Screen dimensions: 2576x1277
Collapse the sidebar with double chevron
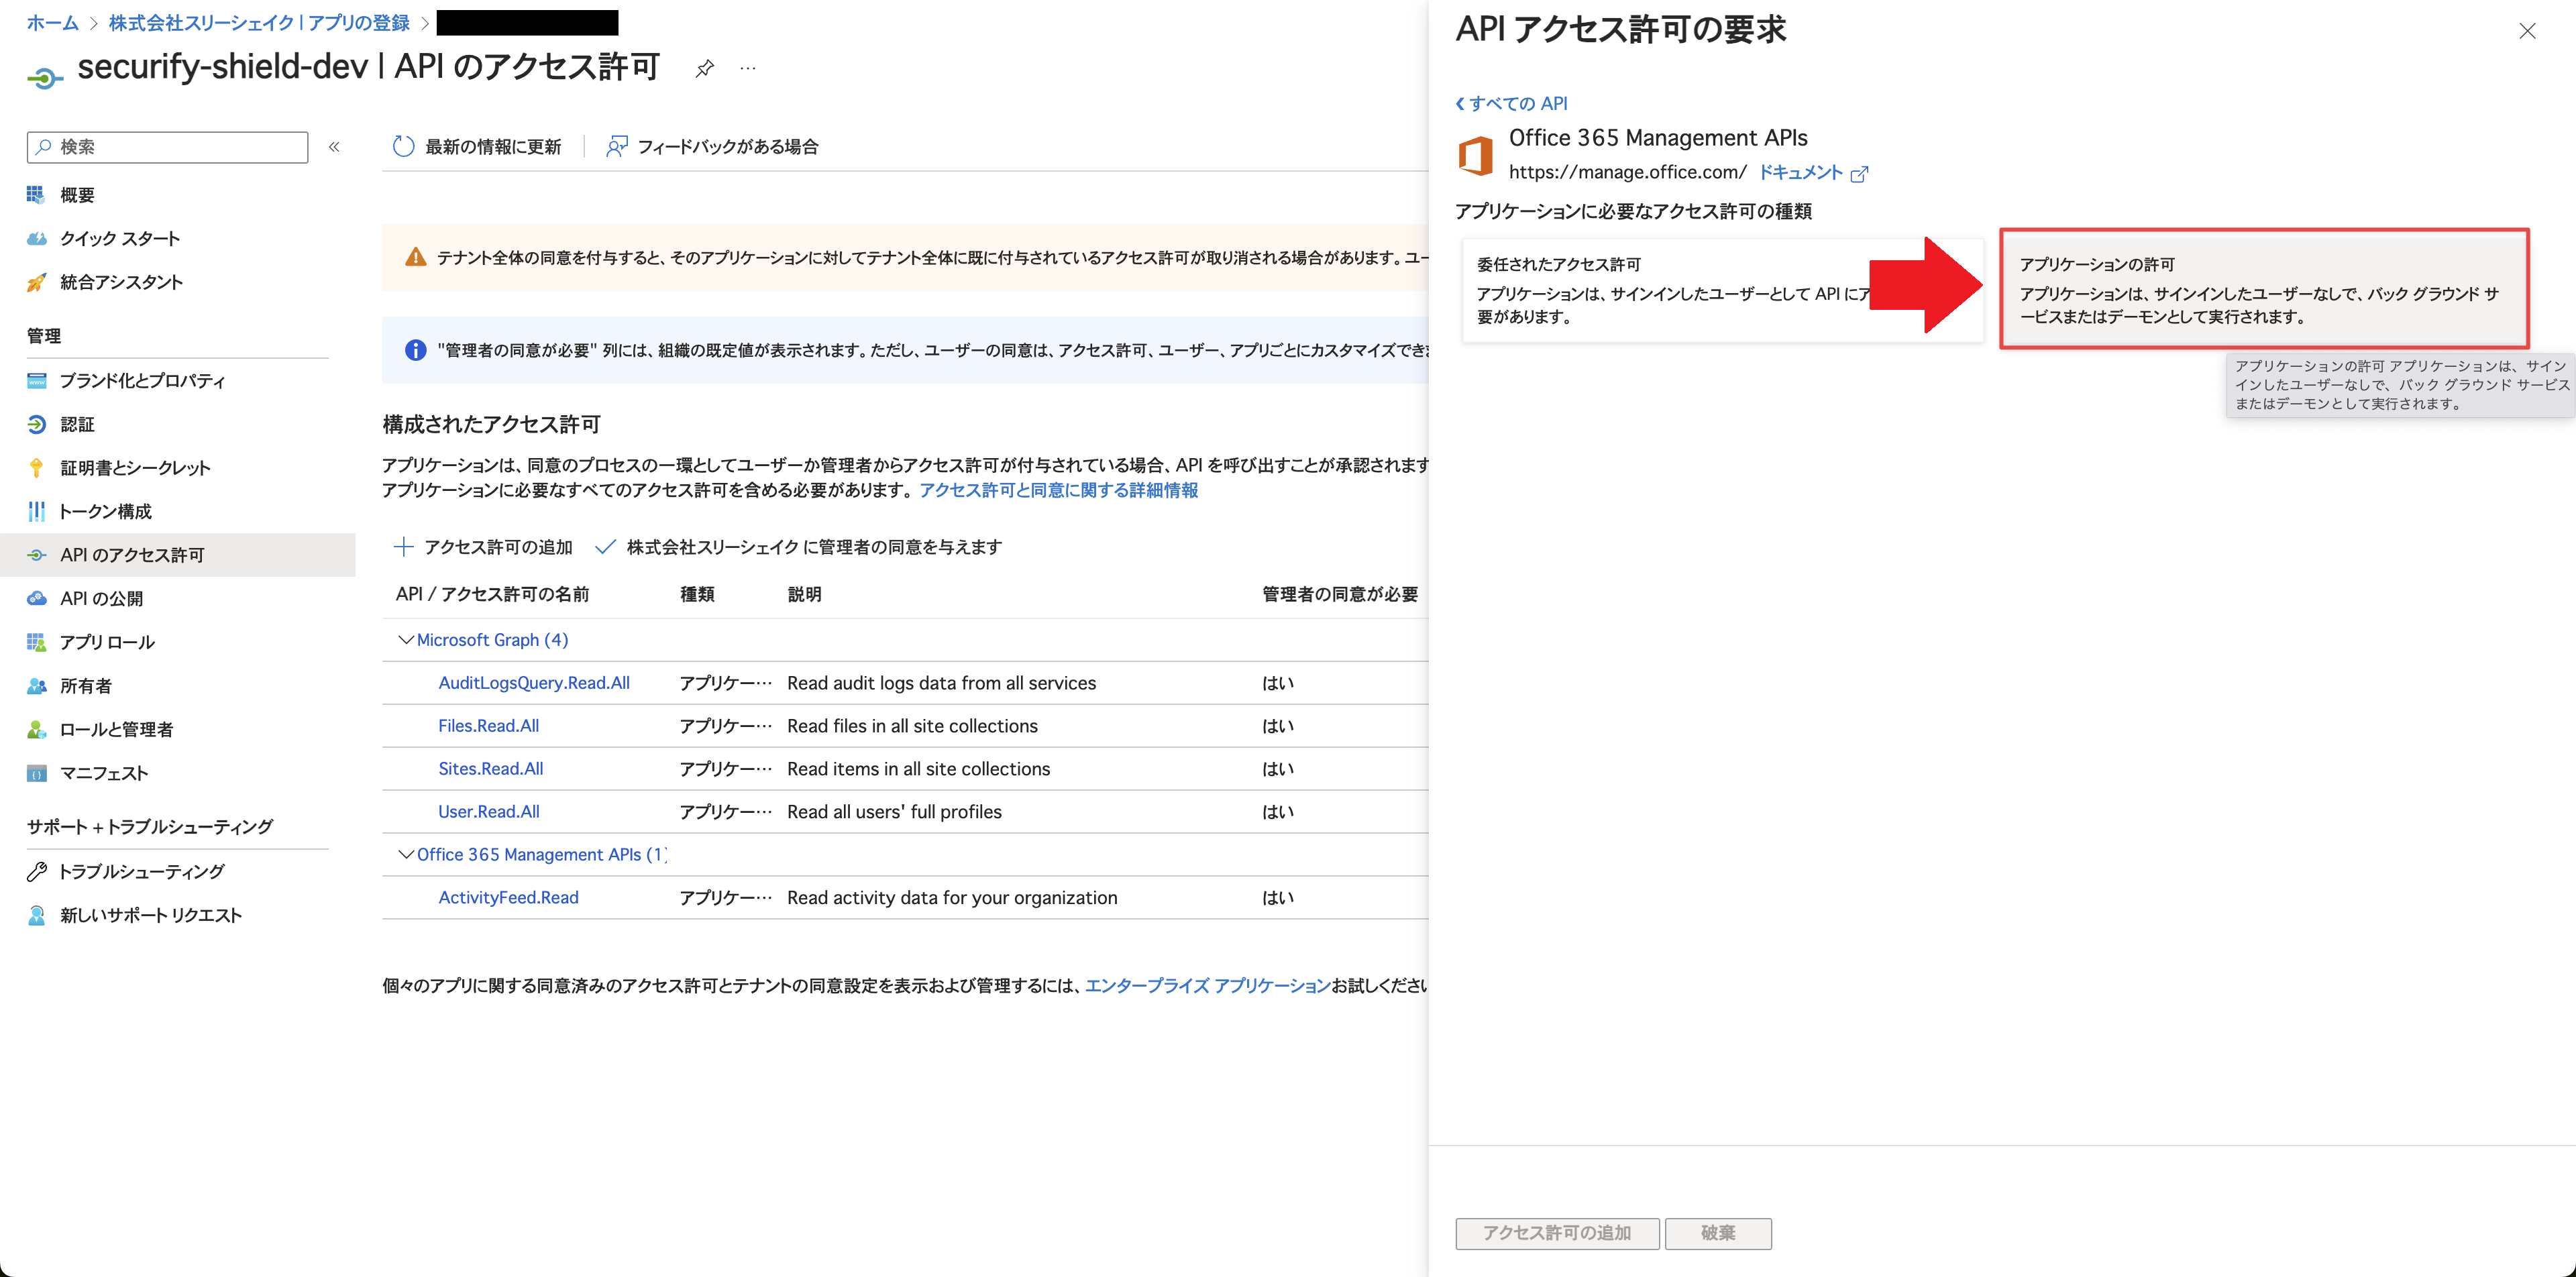coord(334,147)
